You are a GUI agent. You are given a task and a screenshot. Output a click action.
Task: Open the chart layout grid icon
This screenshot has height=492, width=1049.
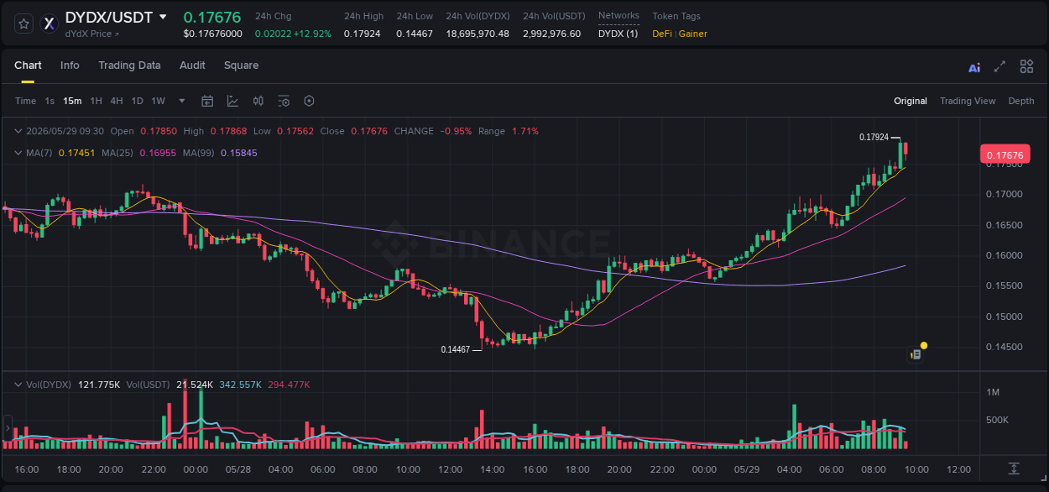tap(1026, 66)
